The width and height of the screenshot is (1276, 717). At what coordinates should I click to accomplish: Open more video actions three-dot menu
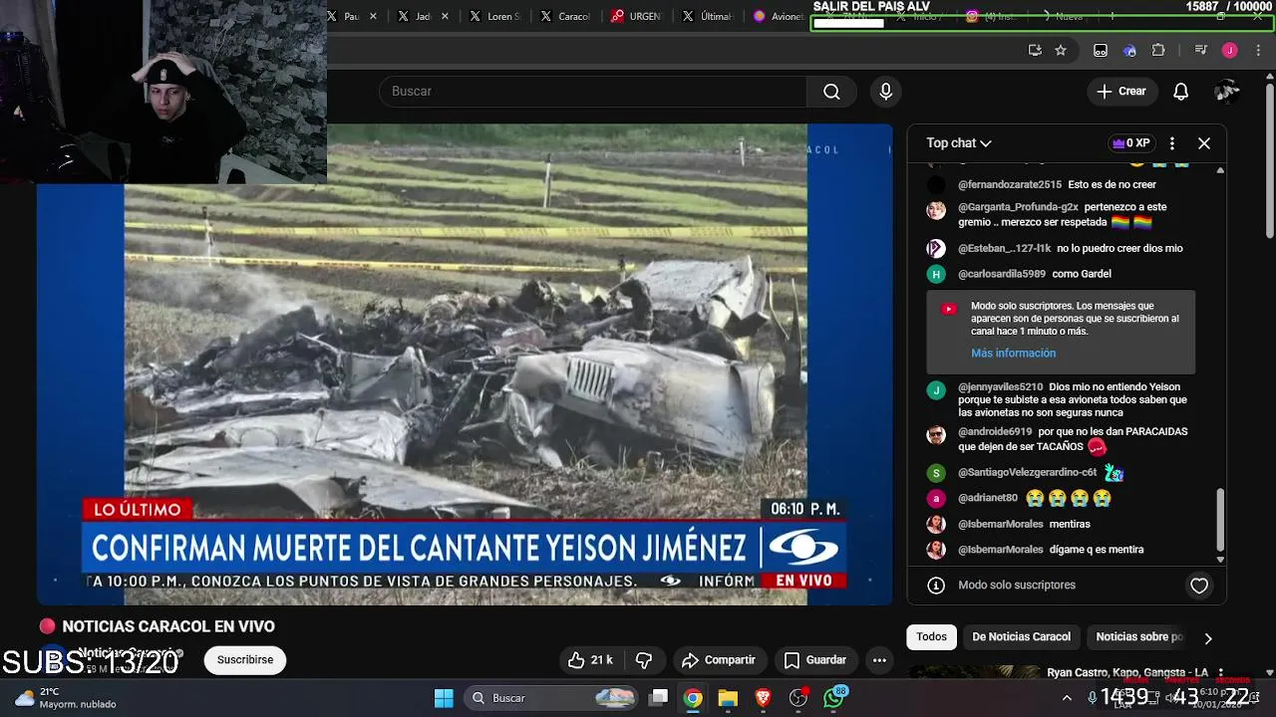[x=879, y=660]
